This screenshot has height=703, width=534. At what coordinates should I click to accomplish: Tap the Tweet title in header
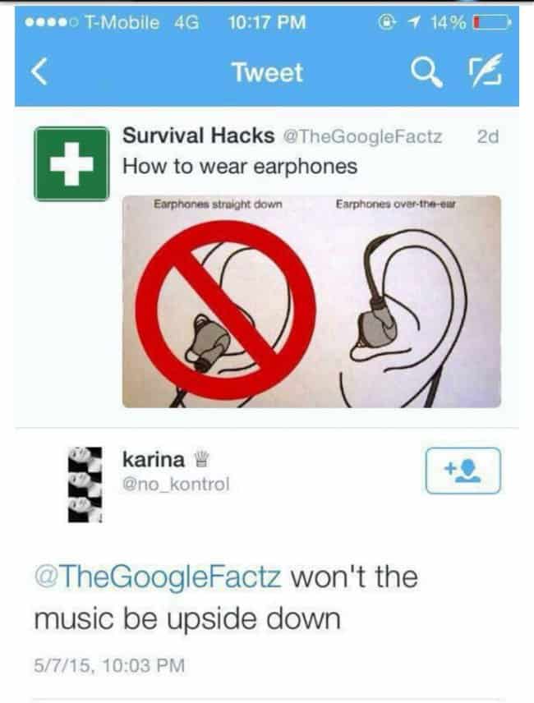click(268, 72)
